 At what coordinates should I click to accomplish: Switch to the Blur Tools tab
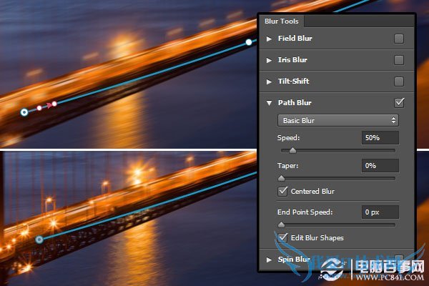tap(282, 21)
